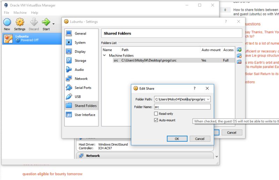Click the remove shared folder icon

pyautogui.click(x=239, y=62)
